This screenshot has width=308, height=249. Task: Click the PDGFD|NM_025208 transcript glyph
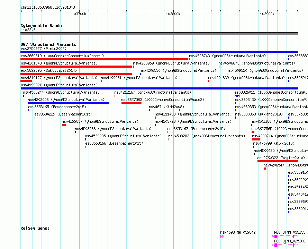point(285,245)
